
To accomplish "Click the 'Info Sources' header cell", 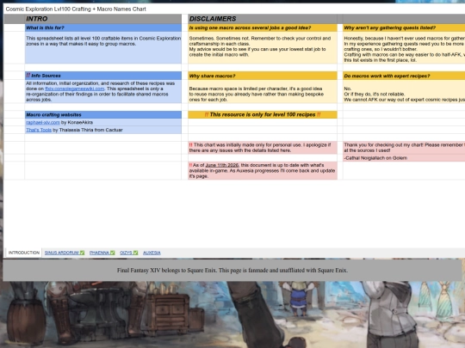I will pyautogui.click(x=103, y=76).
